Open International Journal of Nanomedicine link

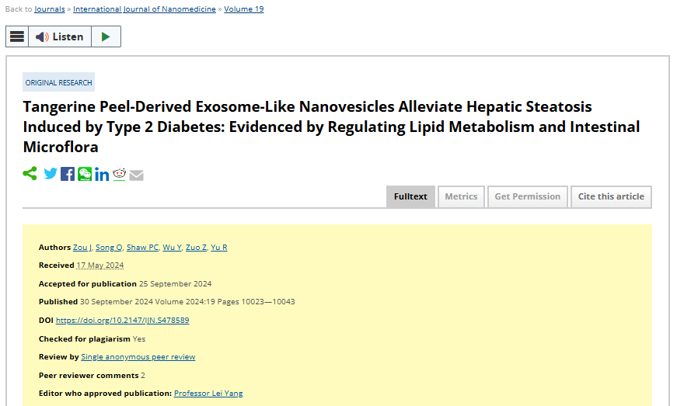click(x=145, y=9)
